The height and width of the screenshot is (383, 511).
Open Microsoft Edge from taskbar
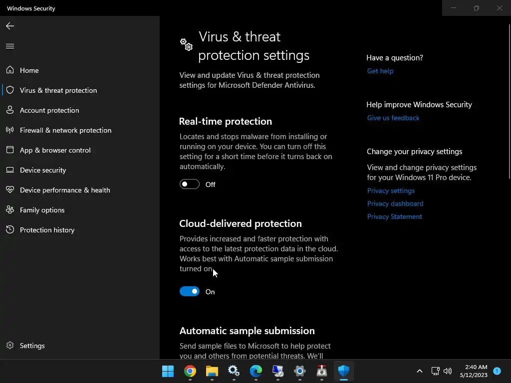(256, 371)
